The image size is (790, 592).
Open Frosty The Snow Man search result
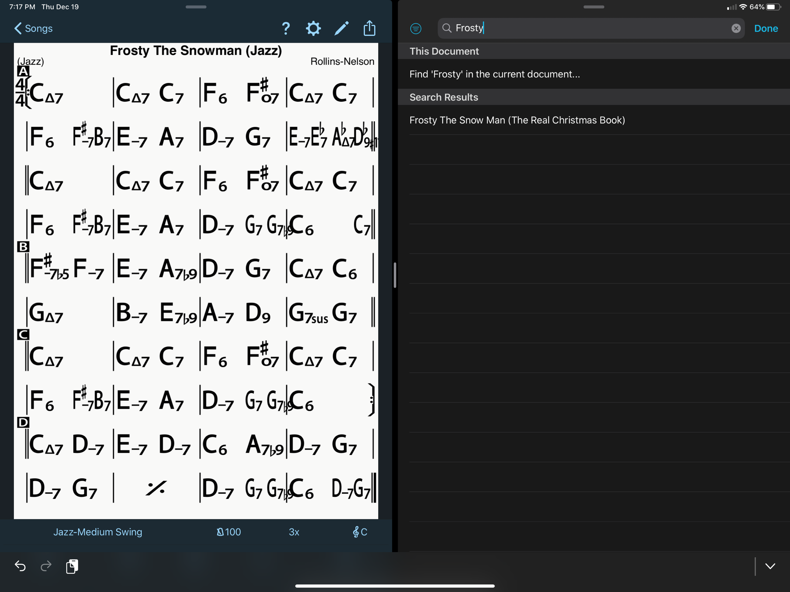[593, 120]
